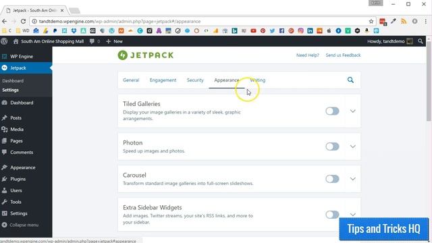
Task: Click the New content button
Action: (x=114, y=41)
